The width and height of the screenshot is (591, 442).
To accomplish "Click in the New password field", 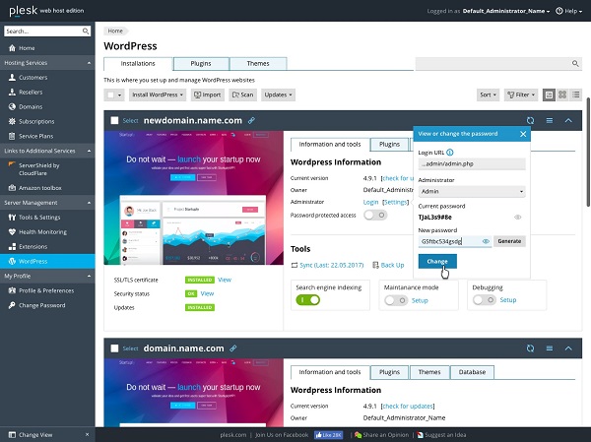I will (448, 240).
